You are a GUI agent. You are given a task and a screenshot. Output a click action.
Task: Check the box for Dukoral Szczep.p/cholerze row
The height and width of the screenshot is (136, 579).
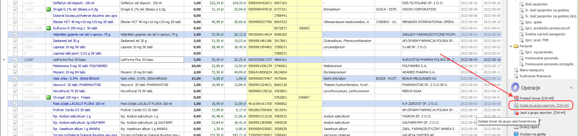tap(15, 16)
